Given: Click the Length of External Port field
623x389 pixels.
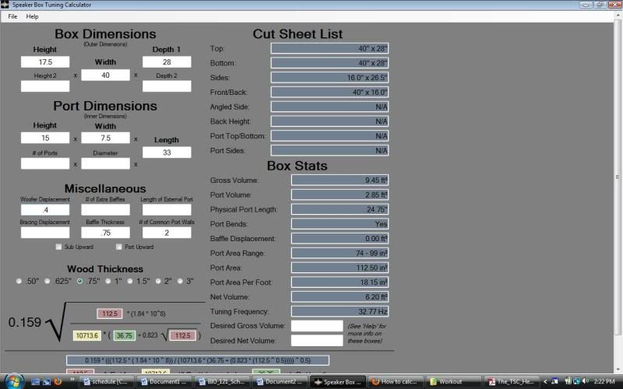Looking at the screenshot, I should pyautogui.click(x=167, y=209).
